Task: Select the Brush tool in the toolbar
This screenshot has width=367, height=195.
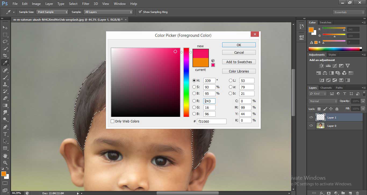Action: 5,77
